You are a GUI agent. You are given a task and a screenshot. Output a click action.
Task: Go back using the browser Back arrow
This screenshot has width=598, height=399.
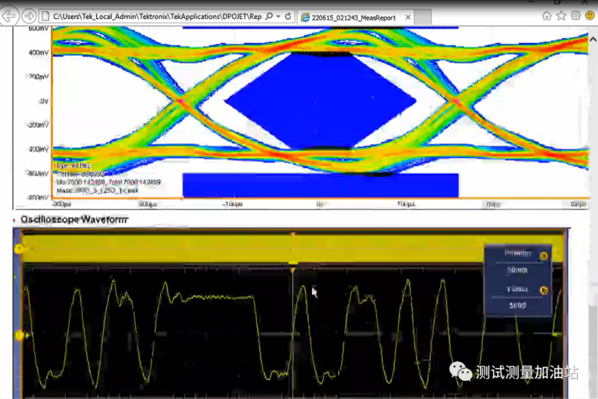8,16
